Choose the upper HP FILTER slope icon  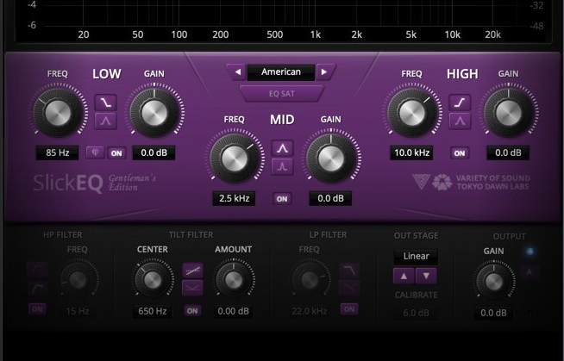click(37, 271)
